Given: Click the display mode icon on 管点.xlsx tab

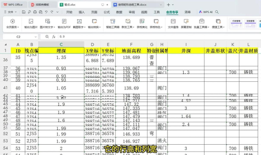Looking at the screenshot, I should point(103,5).
